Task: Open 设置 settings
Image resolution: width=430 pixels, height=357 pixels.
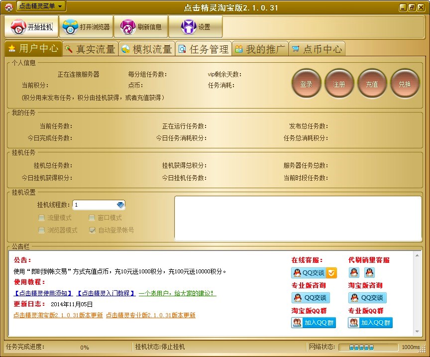Action: point(195,26)
